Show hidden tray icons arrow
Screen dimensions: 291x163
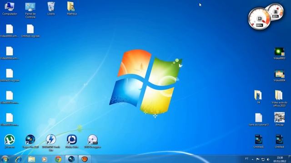253,159
